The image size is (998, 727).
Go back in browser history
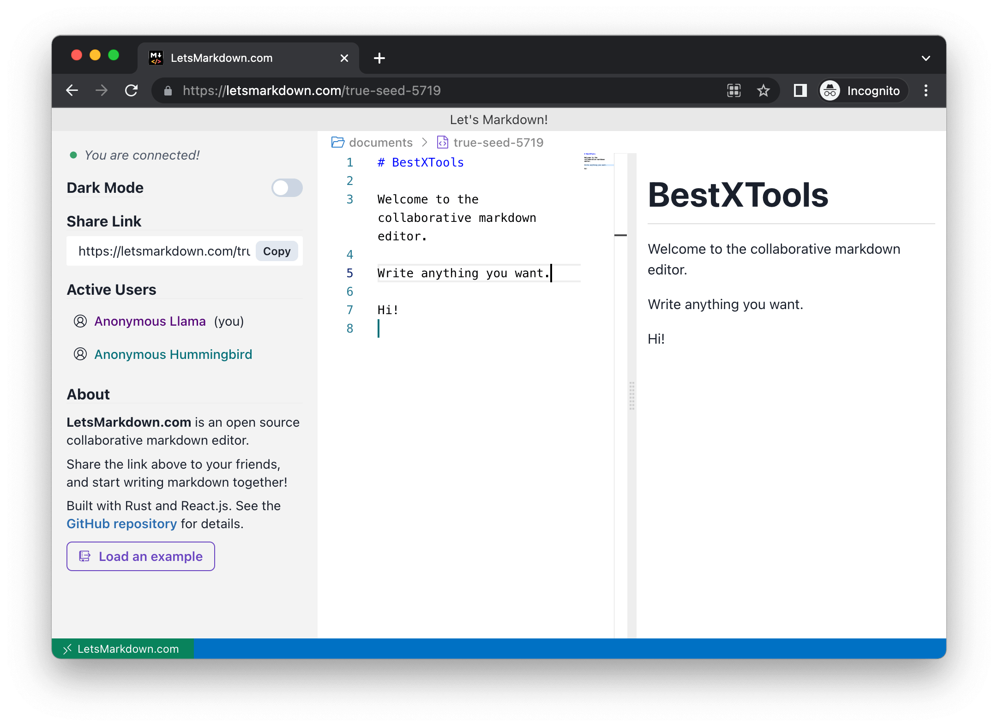72,90
